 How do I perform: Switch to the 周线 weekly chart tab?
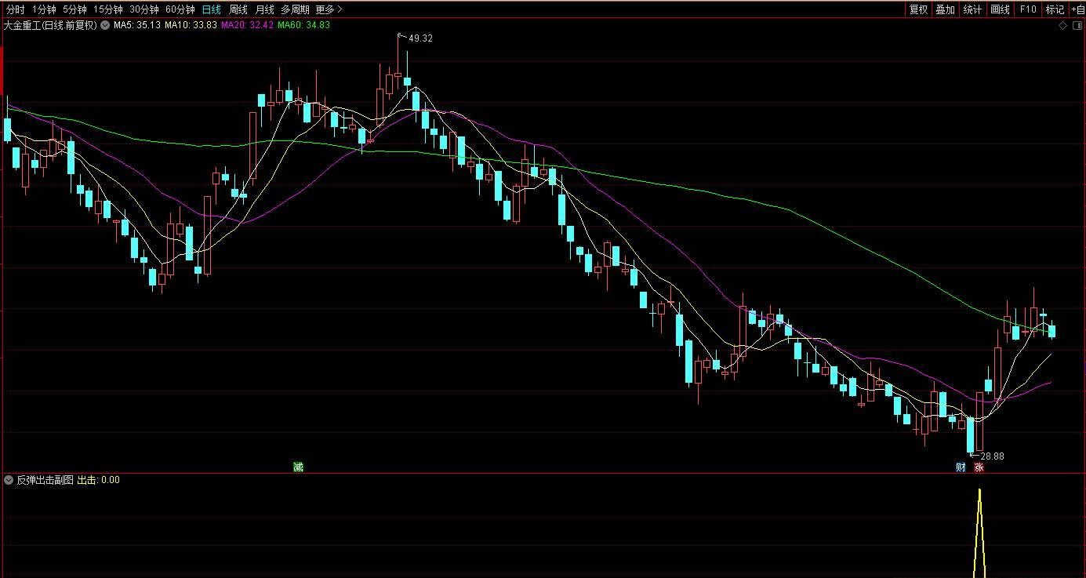[238, 9]
